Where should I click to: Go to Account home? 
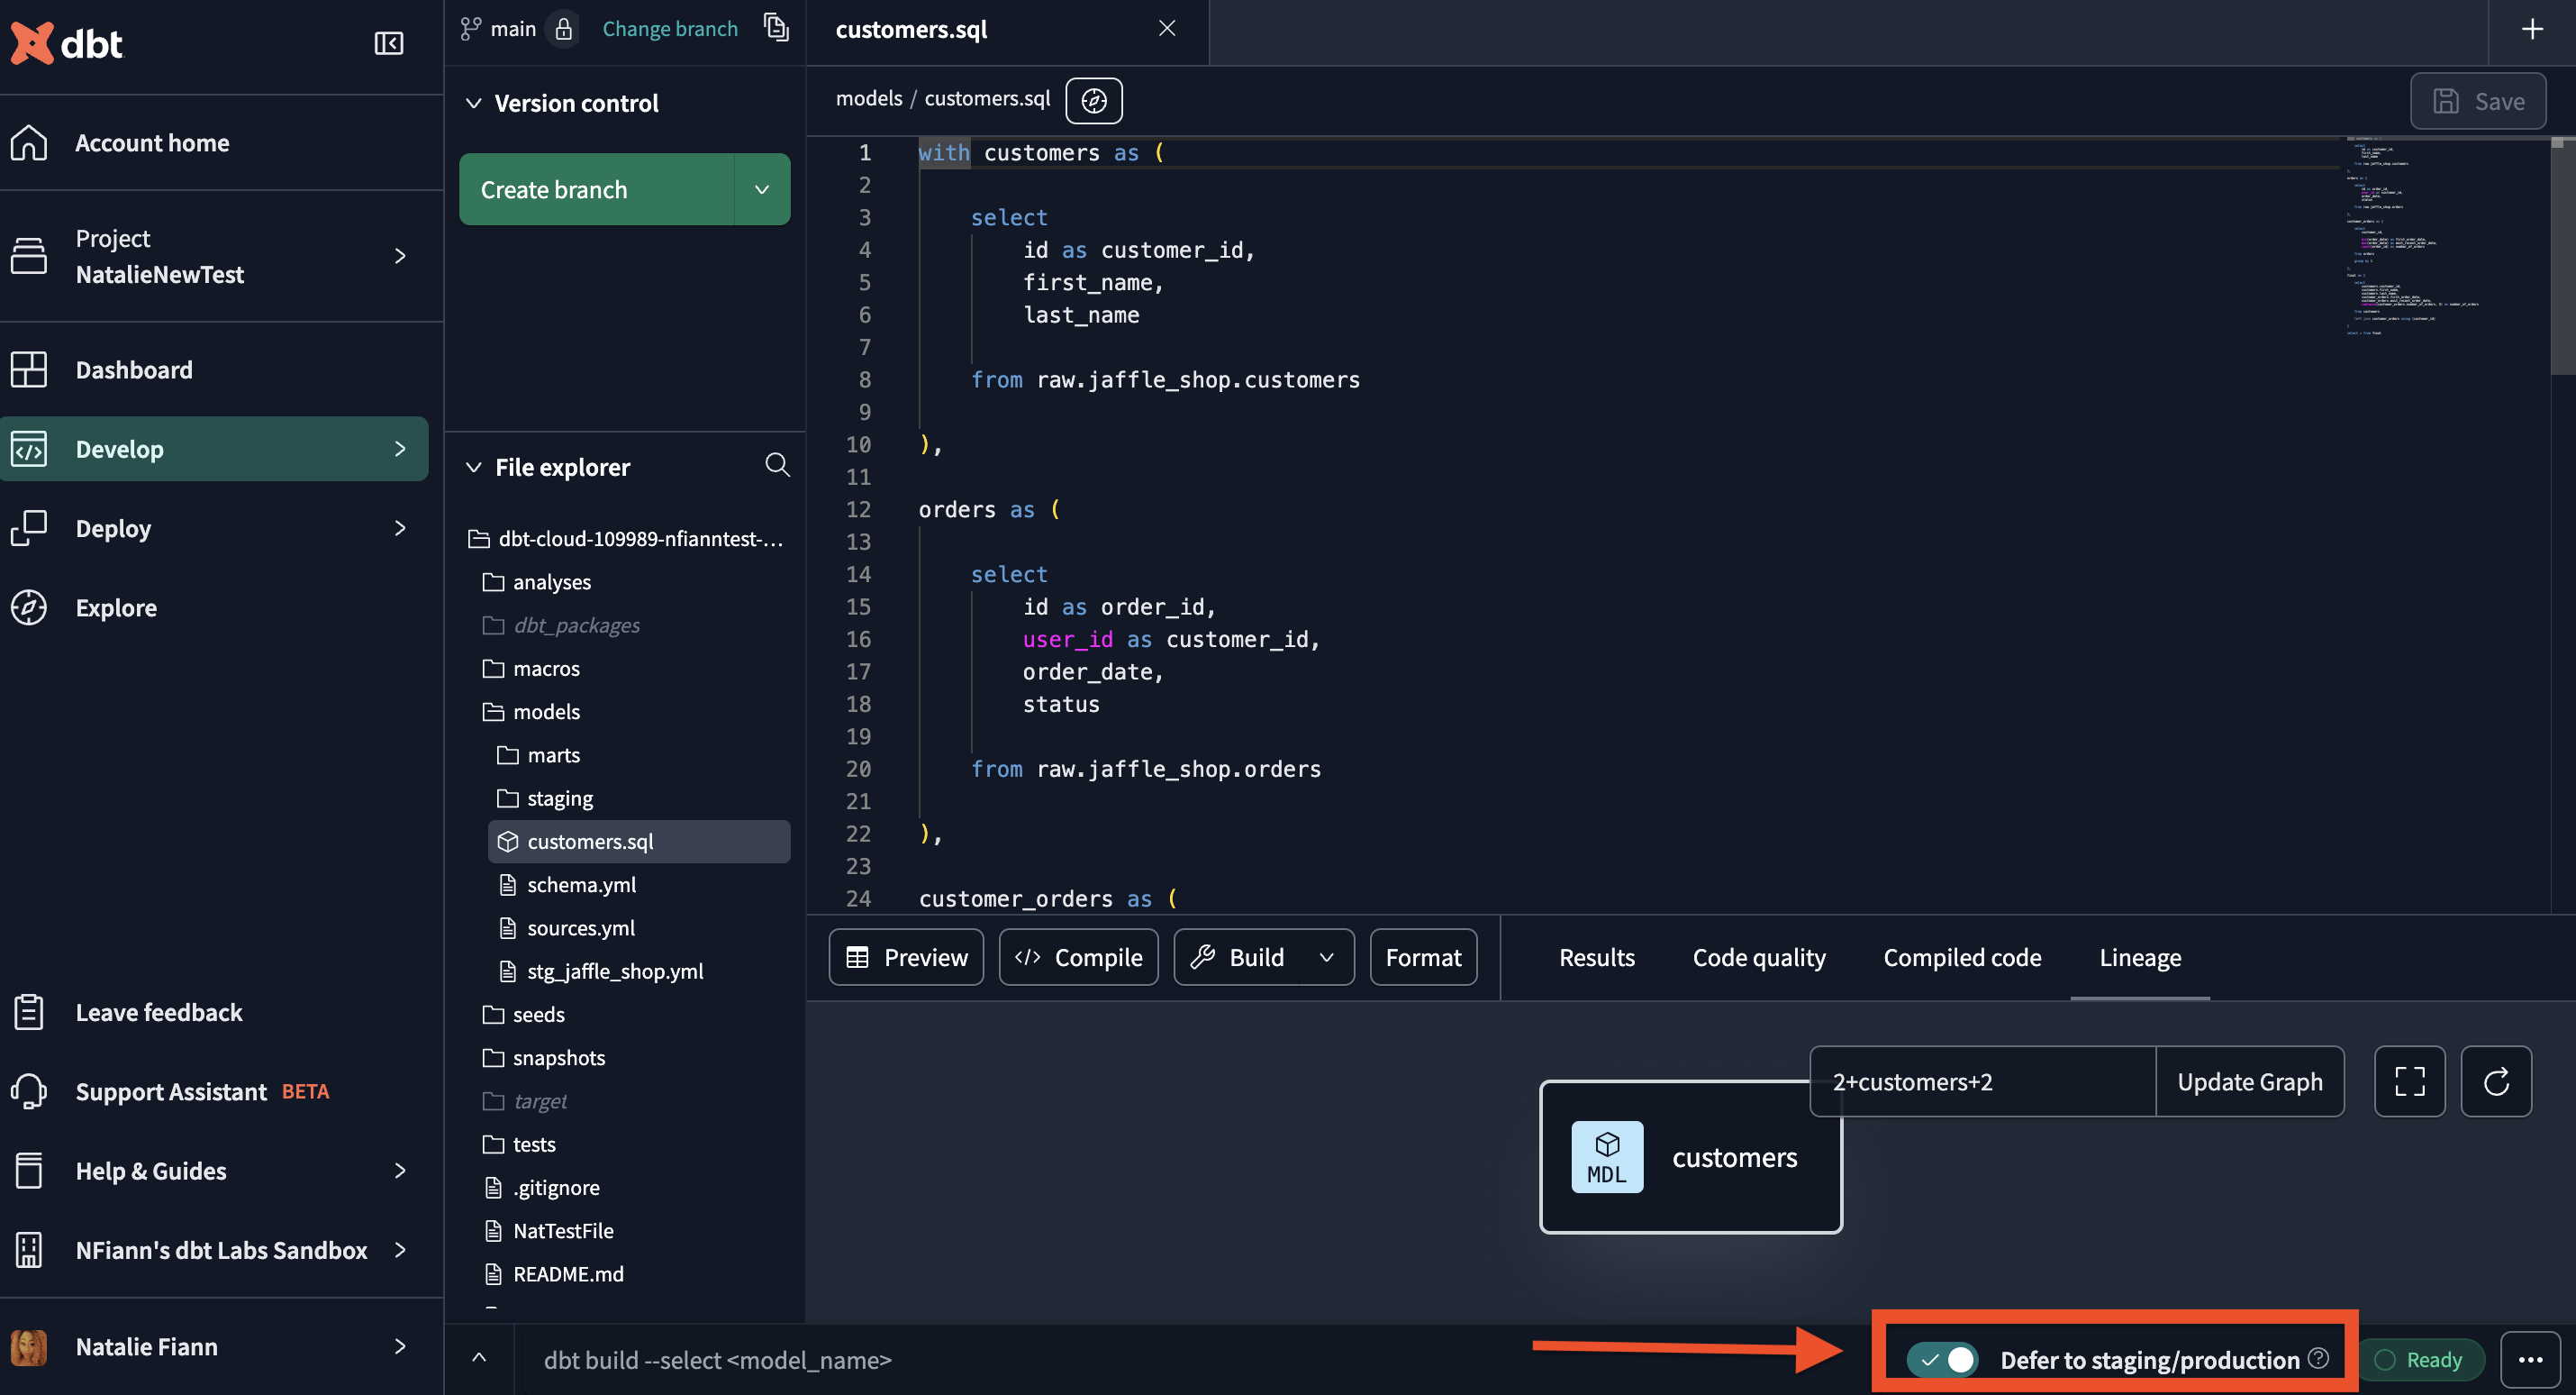tap(152, 143)
